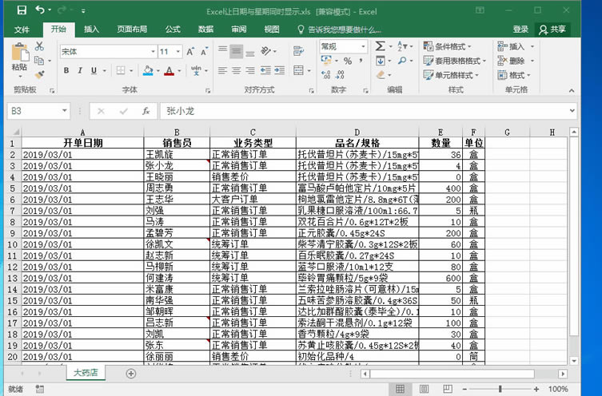
Task: Open the 数据 ribbon tab
Action: point(205,29)
